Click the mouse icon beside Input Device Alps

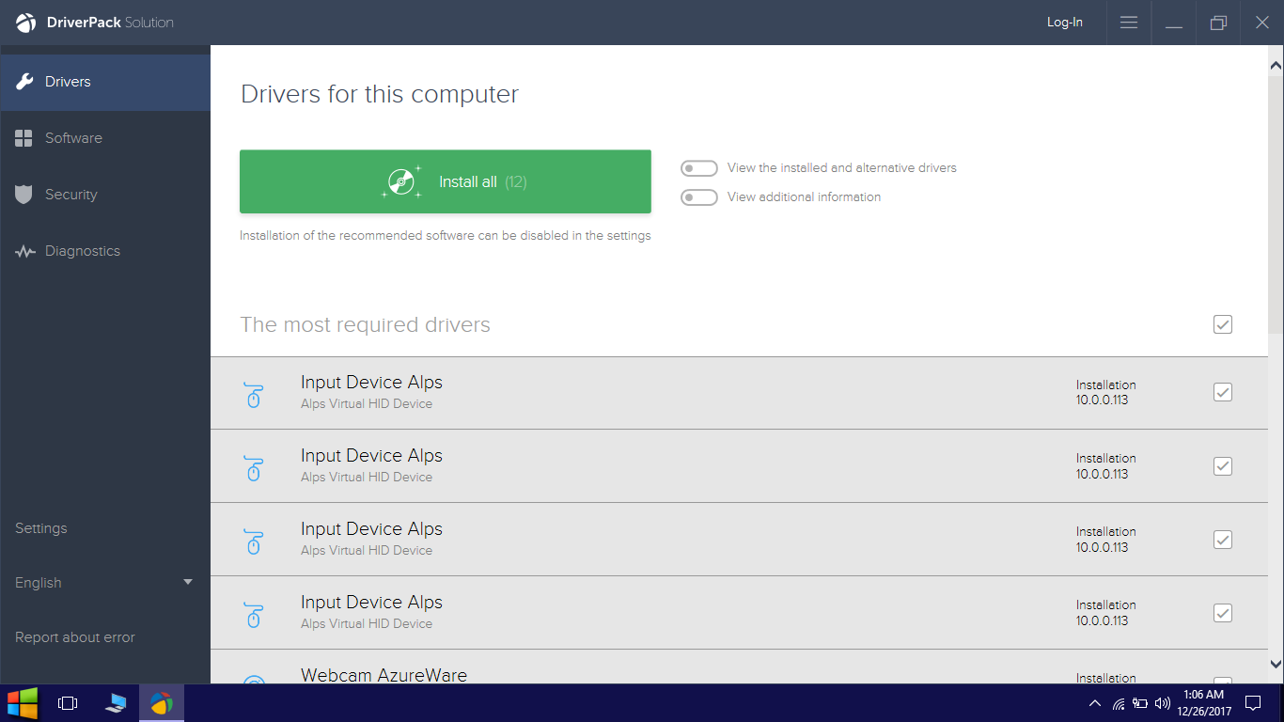tap(254, 392)
